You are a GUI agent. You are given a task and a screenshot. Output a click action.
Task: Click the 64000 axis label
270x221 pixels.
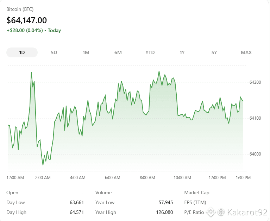[255, 154]
